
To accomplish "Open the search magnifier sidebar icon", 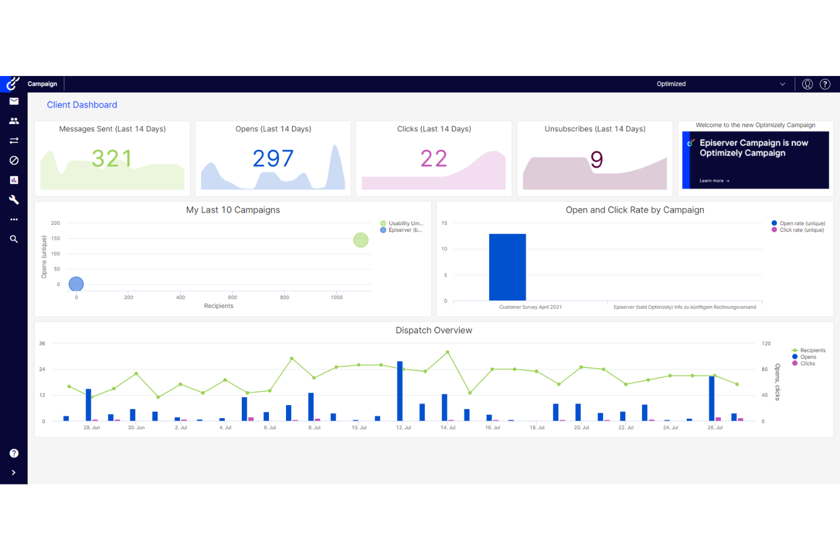I will click(x=14, y=239).
